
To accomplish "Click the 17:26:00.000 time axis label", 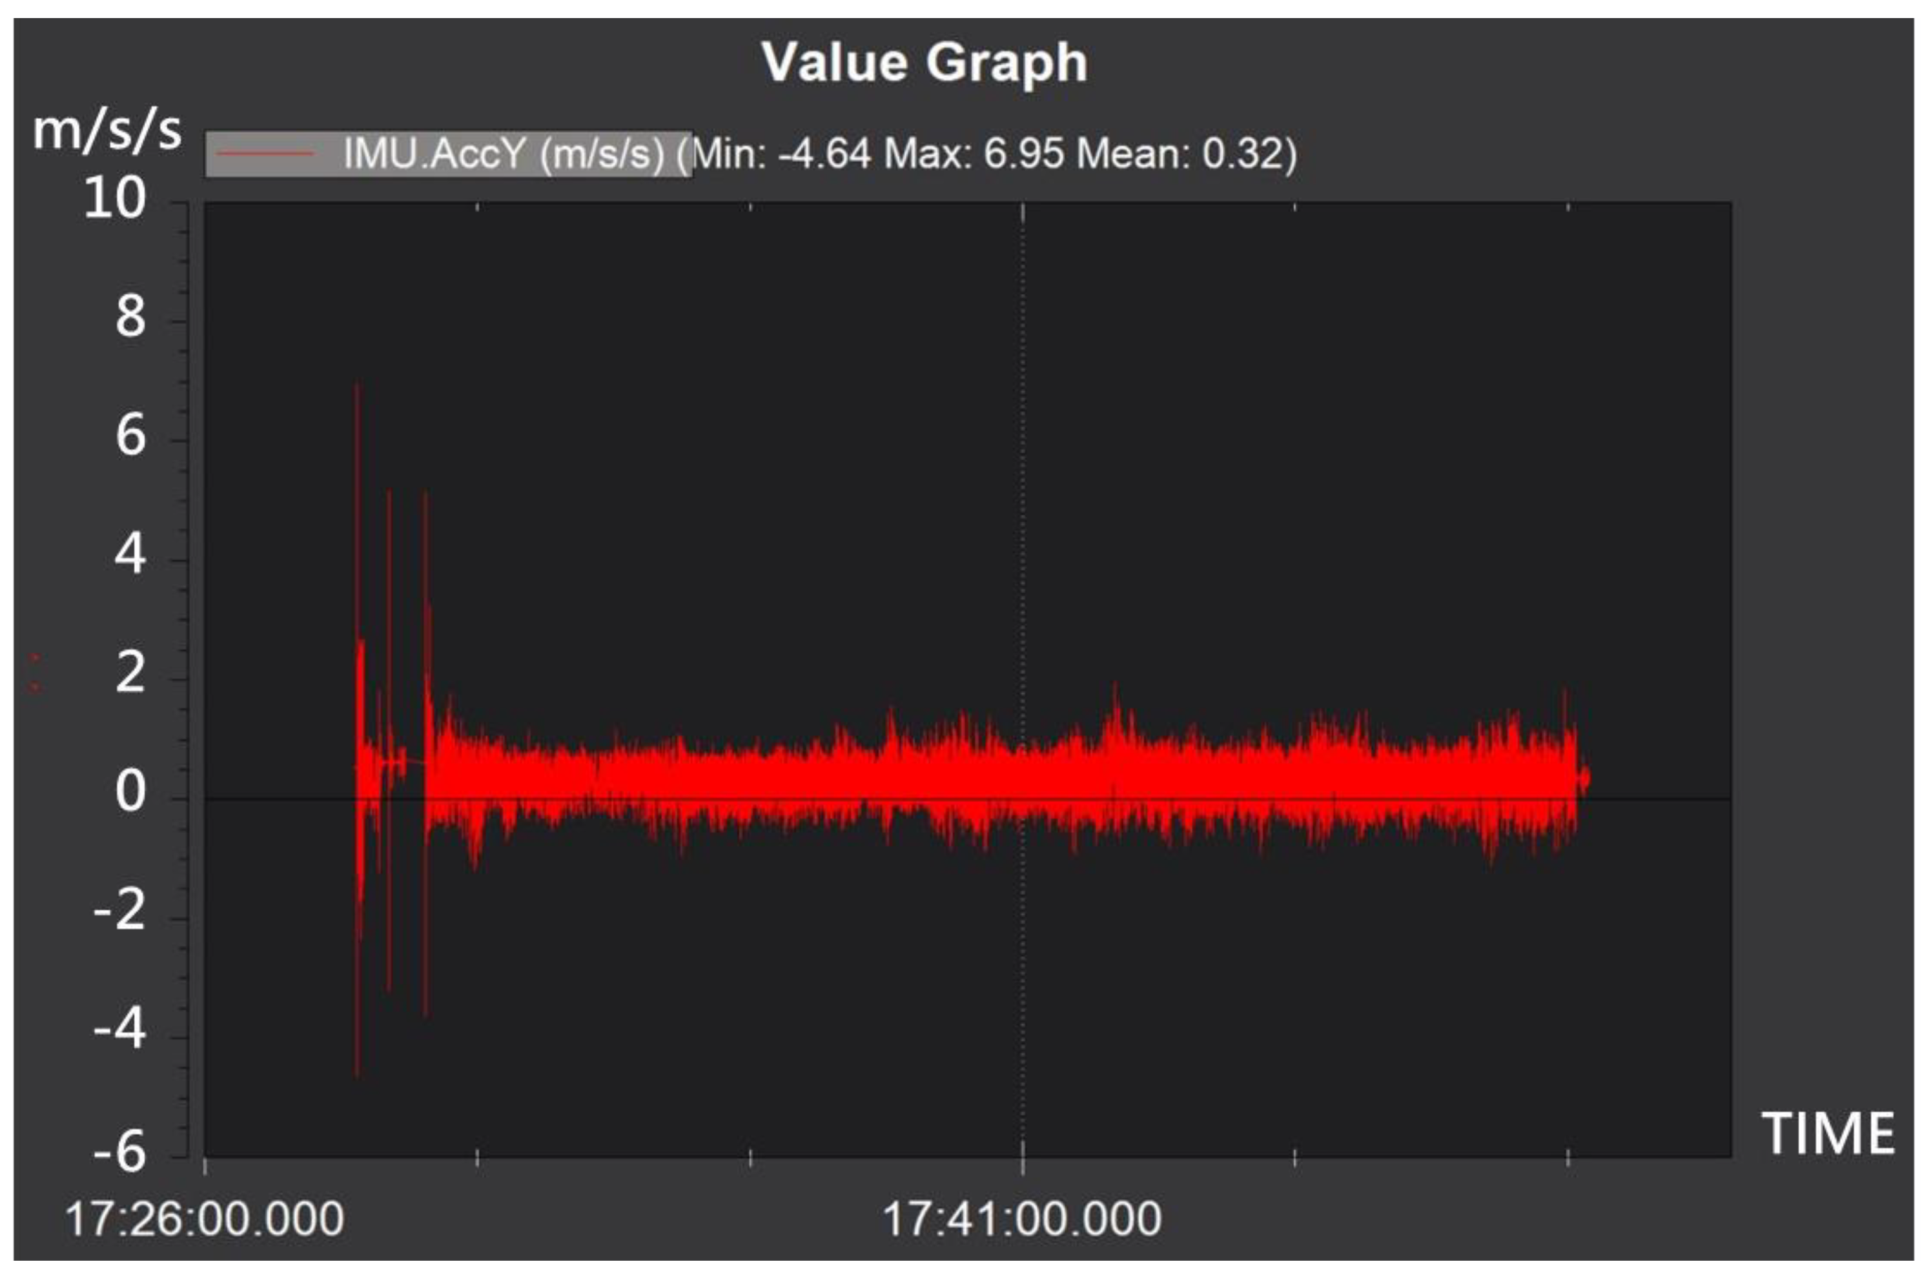I will click(x=205, y=1219).
